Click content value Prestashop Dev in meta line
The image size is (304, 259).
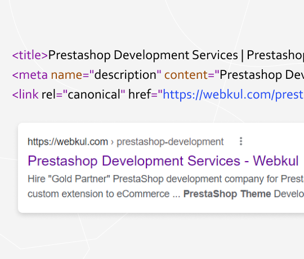pyautogui.click(x=262, y=75)
